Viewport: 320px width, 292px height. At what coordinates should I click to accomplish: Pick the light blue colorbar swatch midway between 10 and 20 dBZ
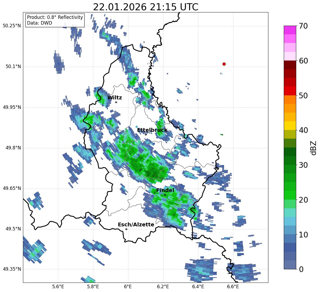tap(290, 221)
